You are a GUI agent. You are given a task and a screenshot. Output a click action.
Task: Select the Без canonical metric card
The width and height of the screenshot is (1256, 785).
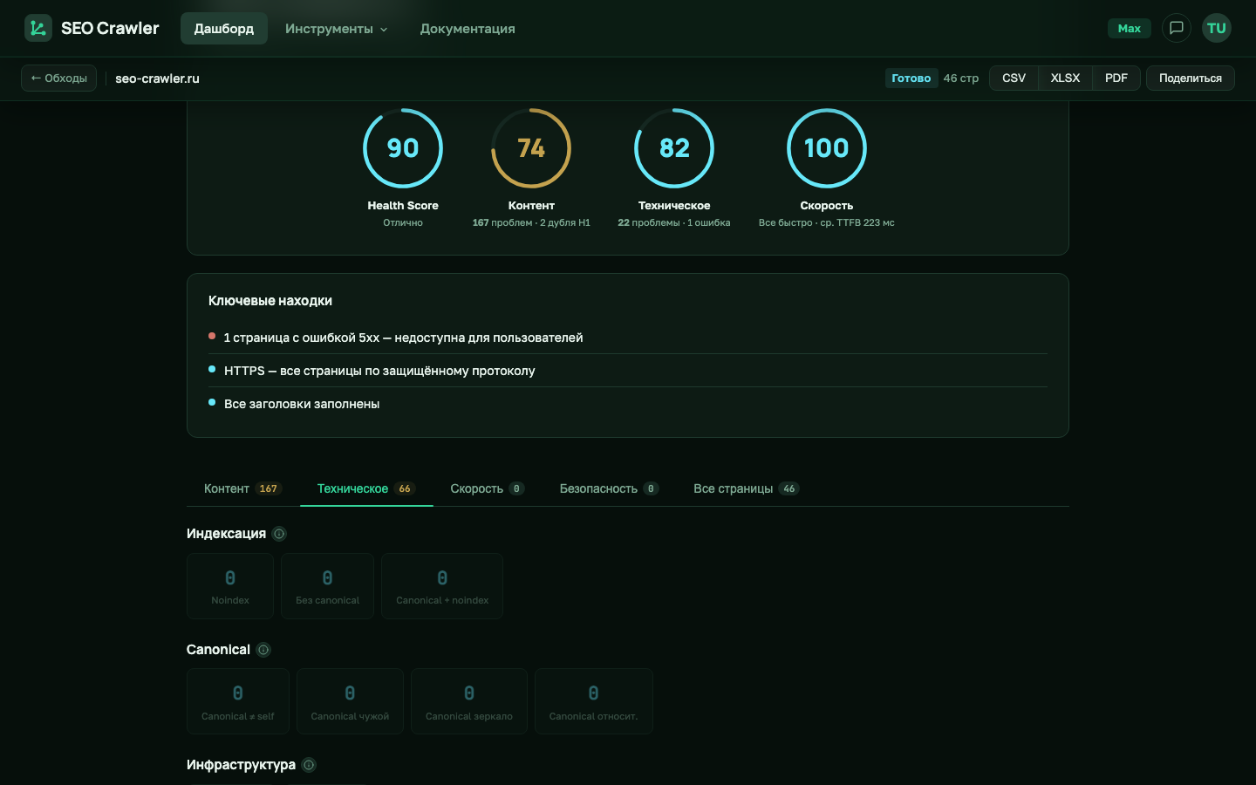(328, 586)
